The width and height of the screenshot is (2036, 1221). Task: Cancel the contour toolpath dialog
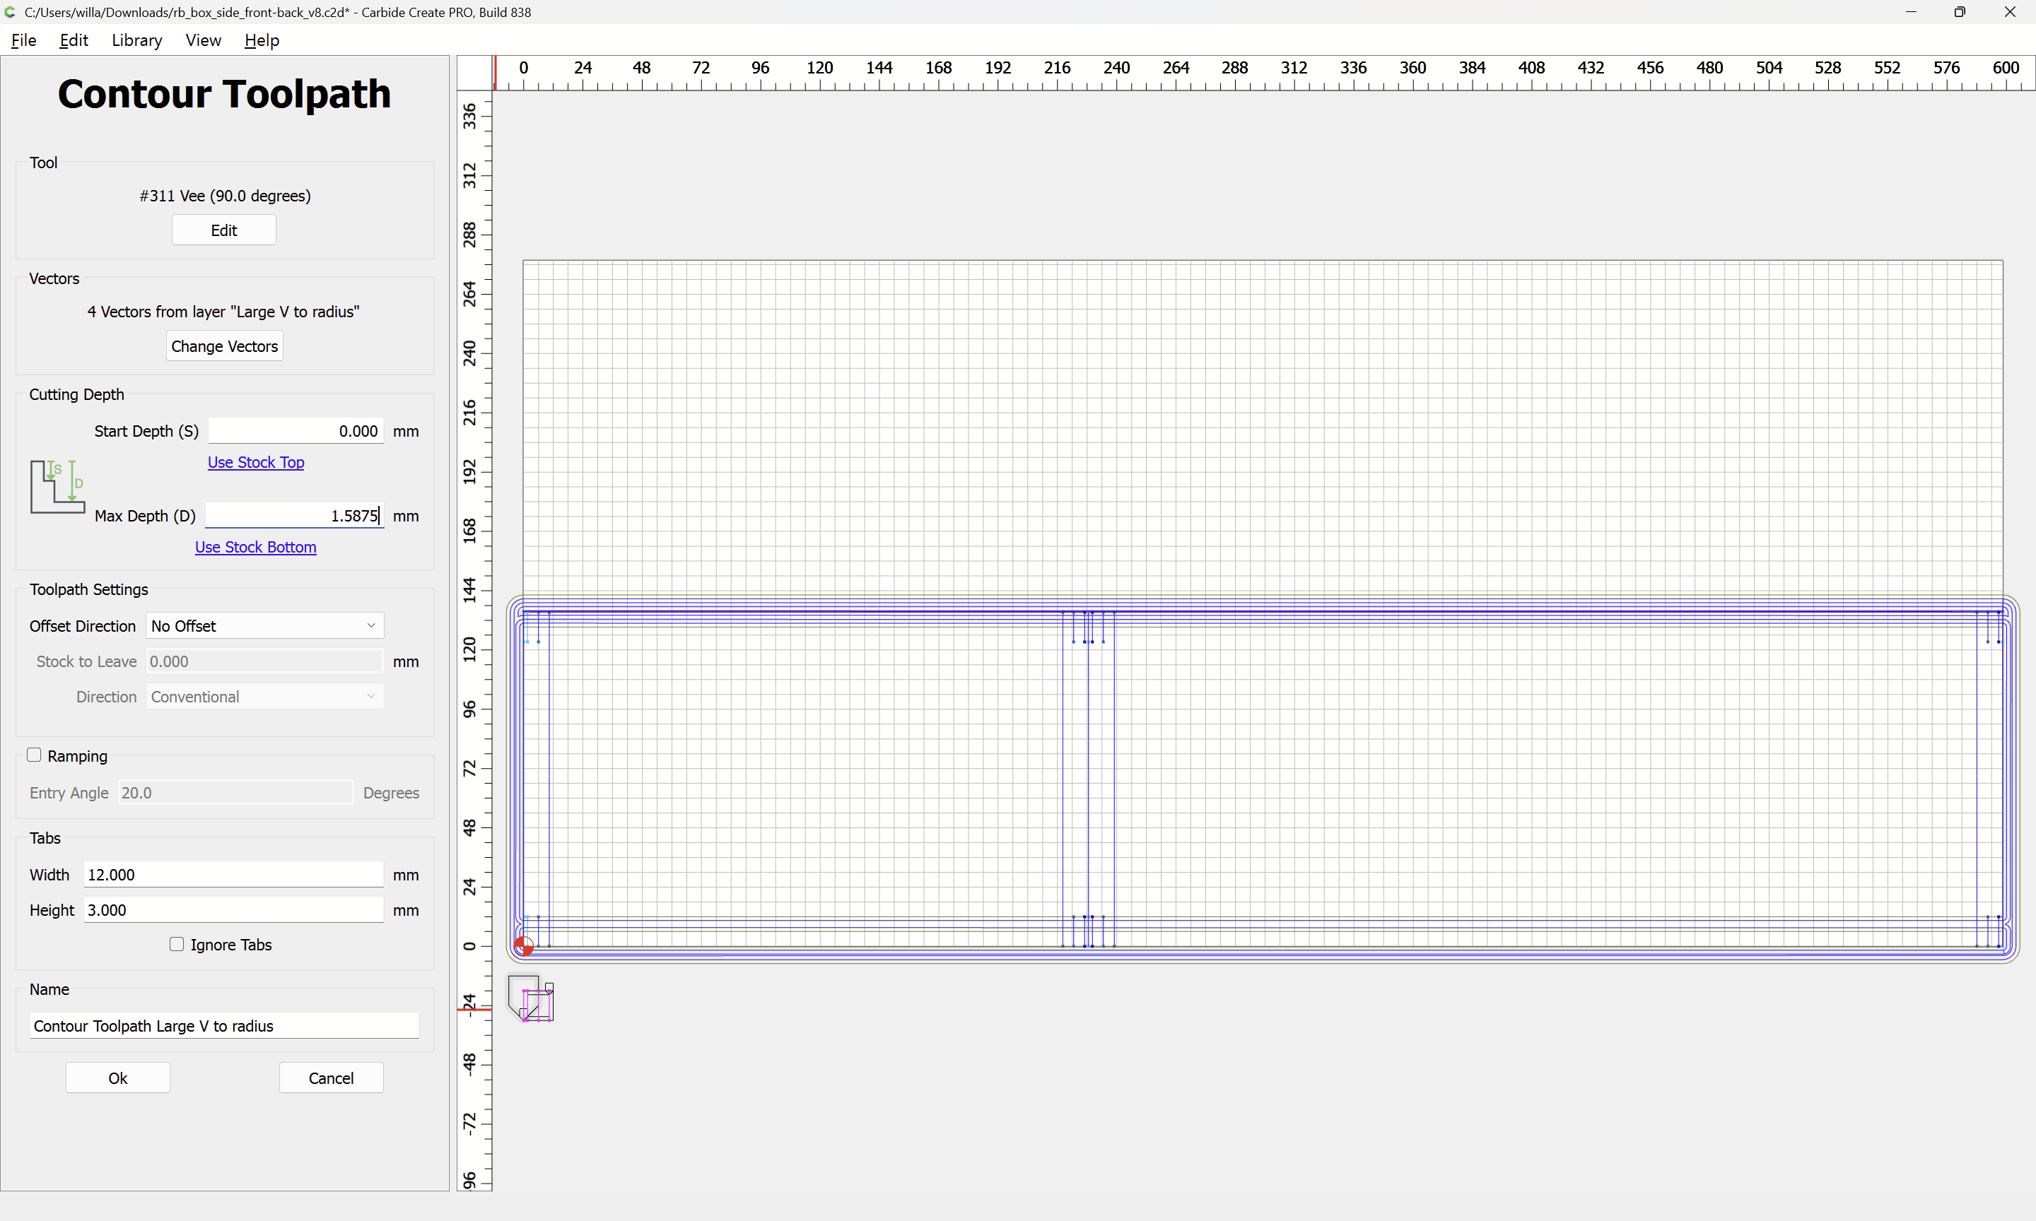coord(331,1078)
